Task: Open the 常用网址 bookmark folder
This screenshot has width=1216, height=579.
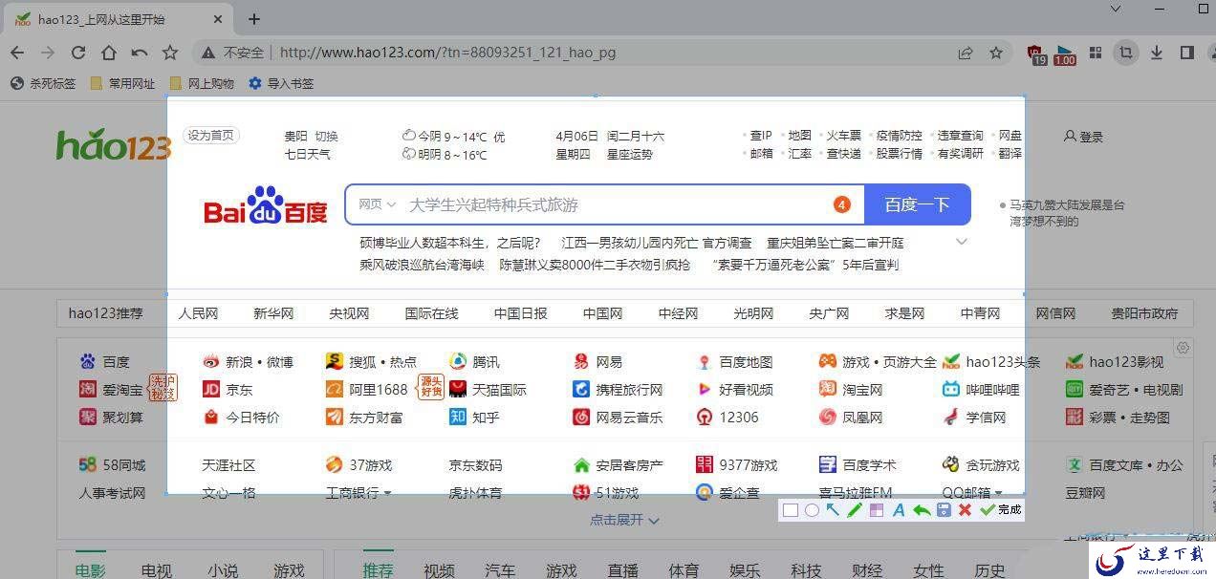Action: [122, 83]
